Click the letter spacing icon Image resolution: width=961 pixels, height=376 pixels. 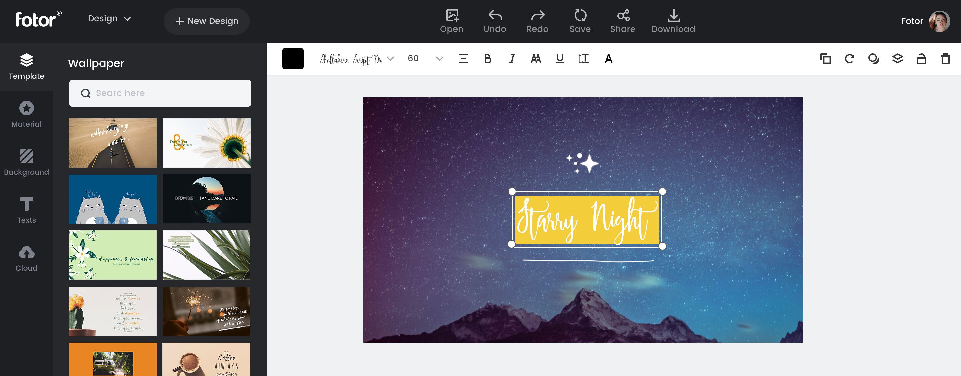click(584, 58)
